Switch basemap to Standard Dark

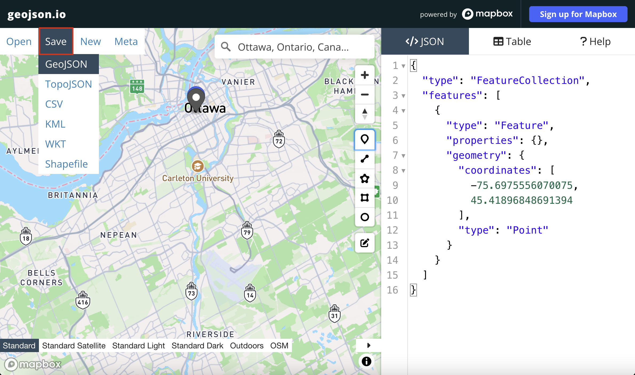click(197, 345)
